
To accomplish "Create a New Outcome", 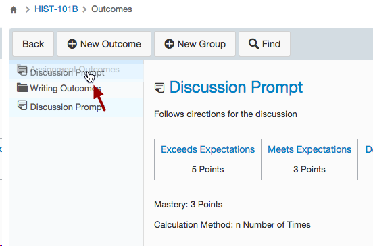I will (104, 44).
